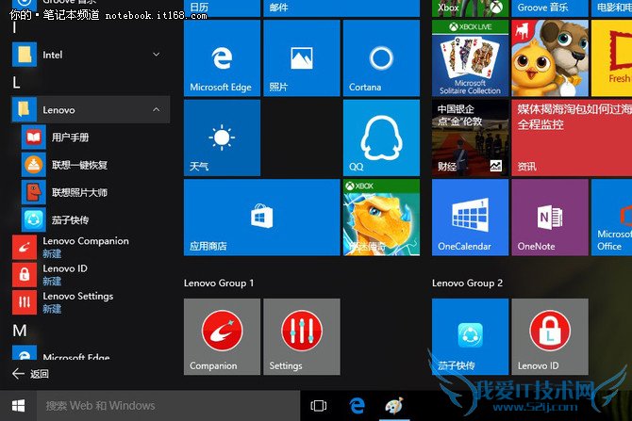The image size is (632, 421).
Task: Open the Xbox dragon game tile
Action: (381, 218)
